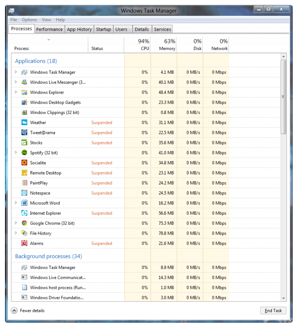Click the Windows host process icon
299x329 pixels.
click(x=24, y=288)
